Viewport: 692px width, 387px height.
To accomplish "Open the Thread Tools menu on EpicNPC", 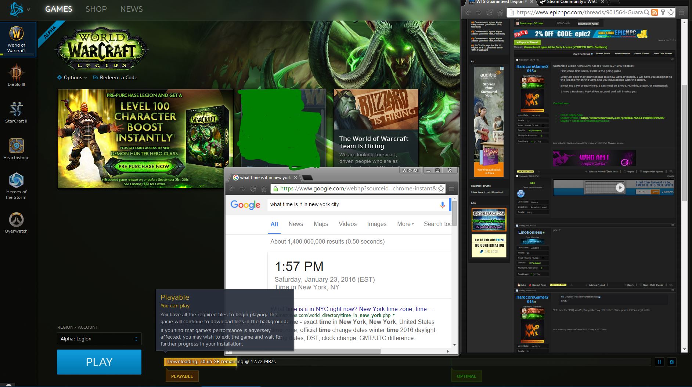I will coord(603,54).
